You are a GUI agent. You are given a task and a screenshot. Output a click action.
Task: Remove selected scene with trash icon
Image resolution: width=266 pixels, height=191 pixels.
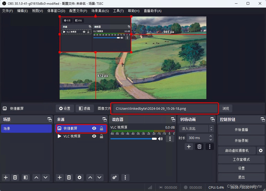point(15,177)
